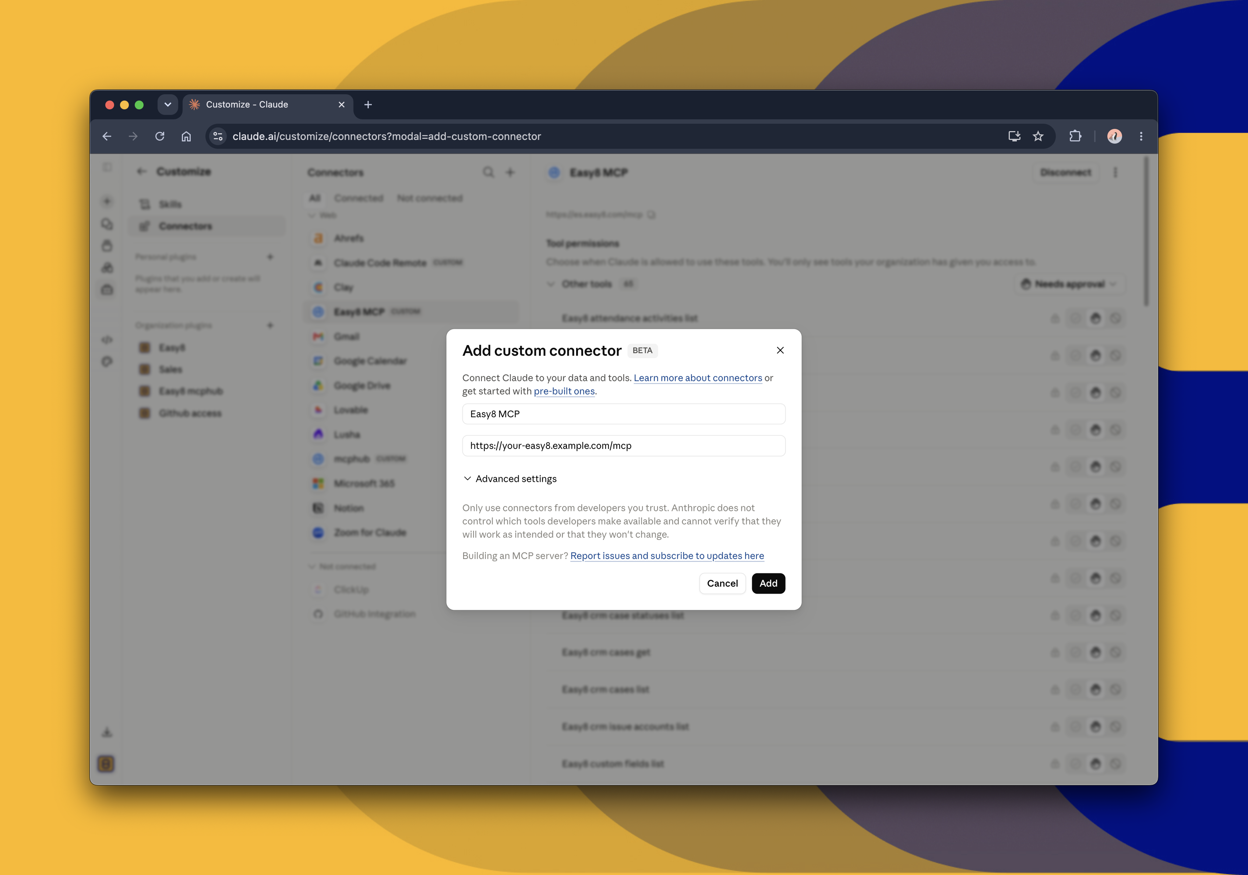Screen dimensions: 1248x875
Task: Close the Customize - Claude tab
Action: [x=341, y=105]
